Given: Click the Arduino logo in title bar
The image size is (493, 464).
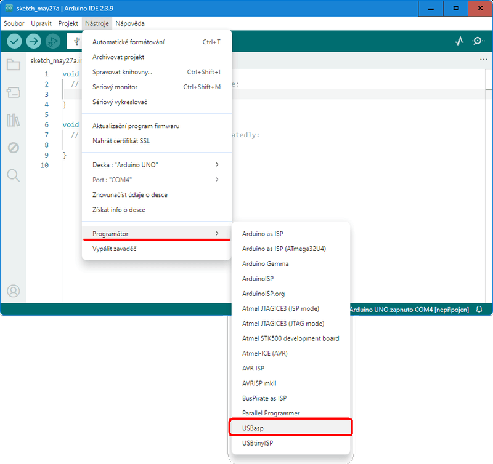Looking at the screenshot, I should [9, 8].
